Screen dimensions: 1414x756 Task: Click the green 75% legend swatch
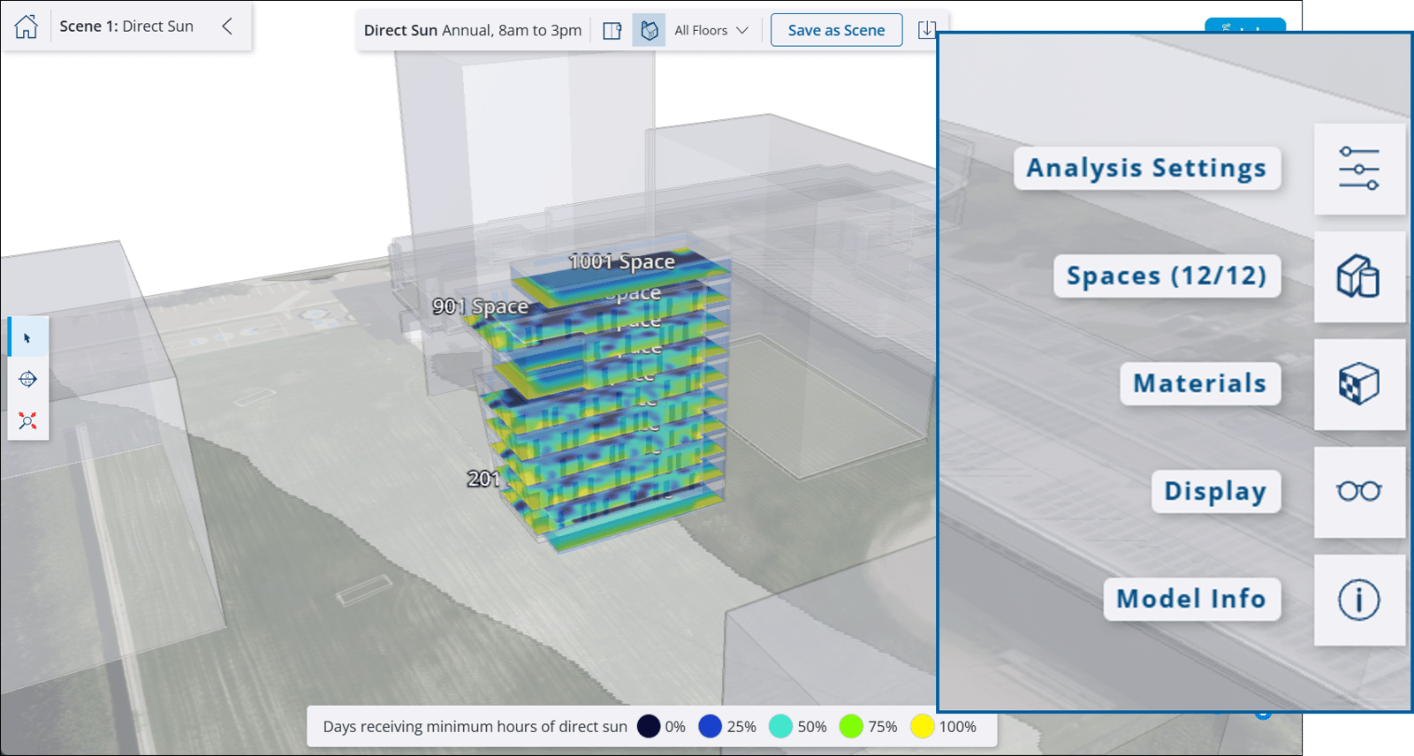(851, 726)
